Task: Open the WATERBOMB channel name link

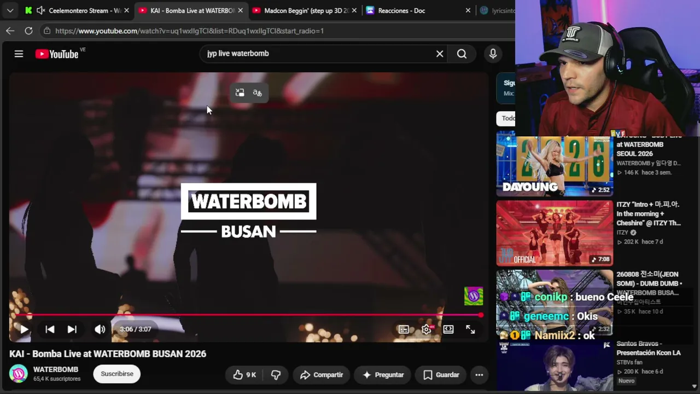Action: point(56,369)
